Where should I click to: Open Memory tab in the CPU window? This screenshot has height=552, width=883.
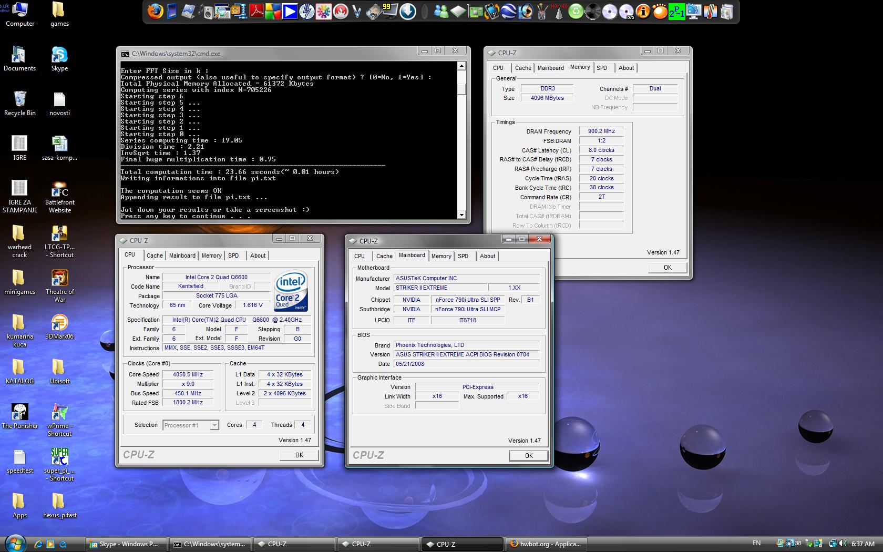pos(212,255)
